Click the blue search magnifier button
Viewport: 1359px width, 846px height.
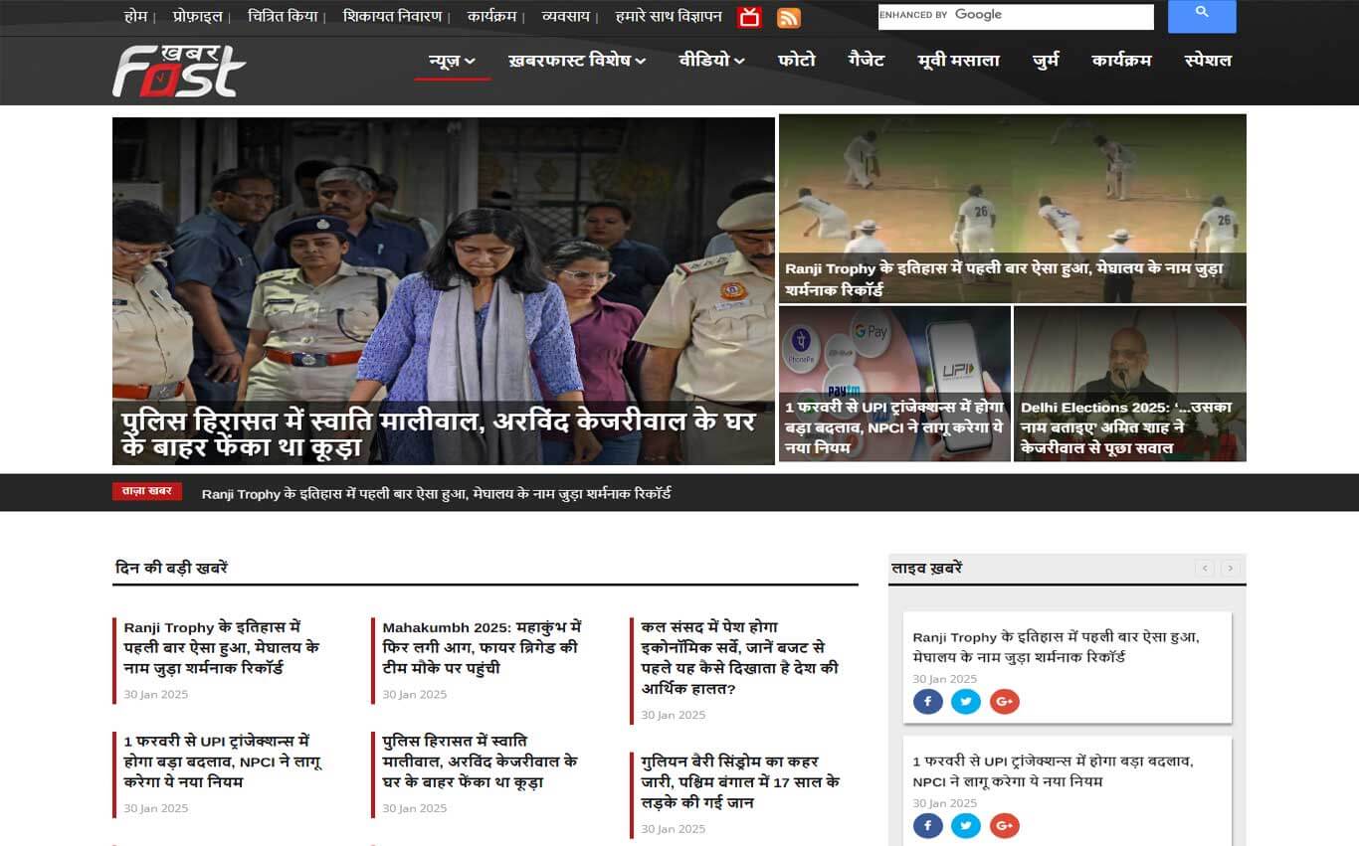(1202, 16)
